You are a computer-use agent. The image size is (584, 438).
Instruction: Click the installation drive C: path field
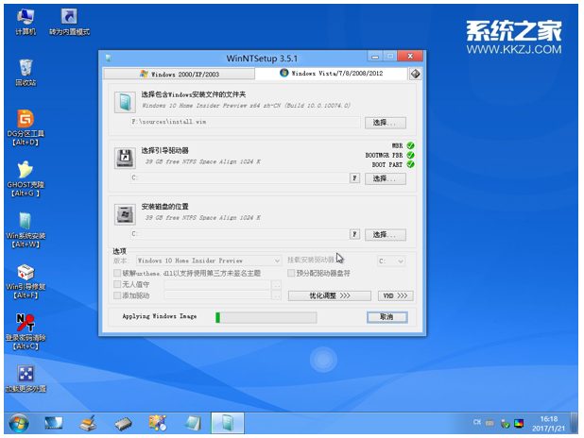point(239,234)
